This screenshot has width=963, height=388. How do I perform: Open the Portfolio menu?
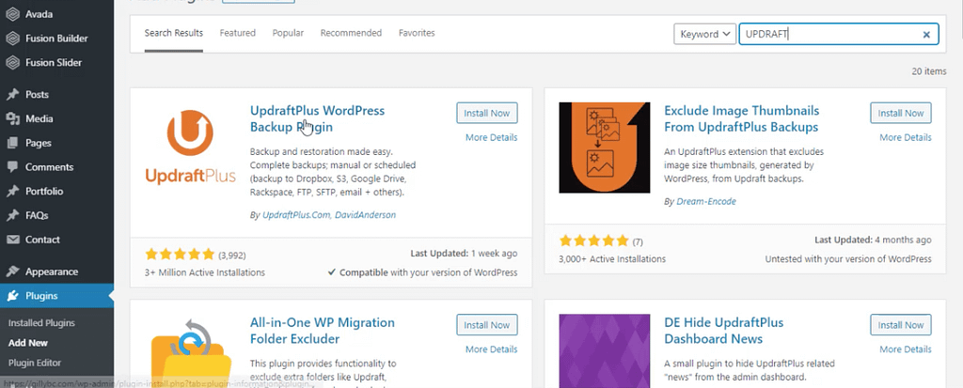56,192
